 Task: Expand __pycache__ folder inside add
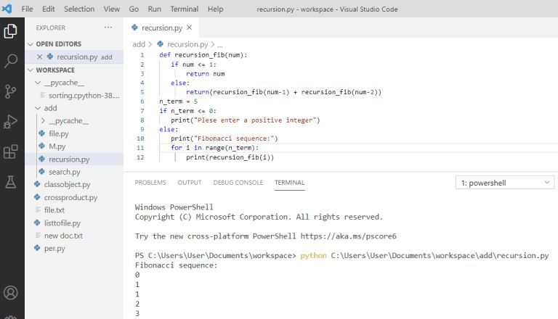[43, 121]
